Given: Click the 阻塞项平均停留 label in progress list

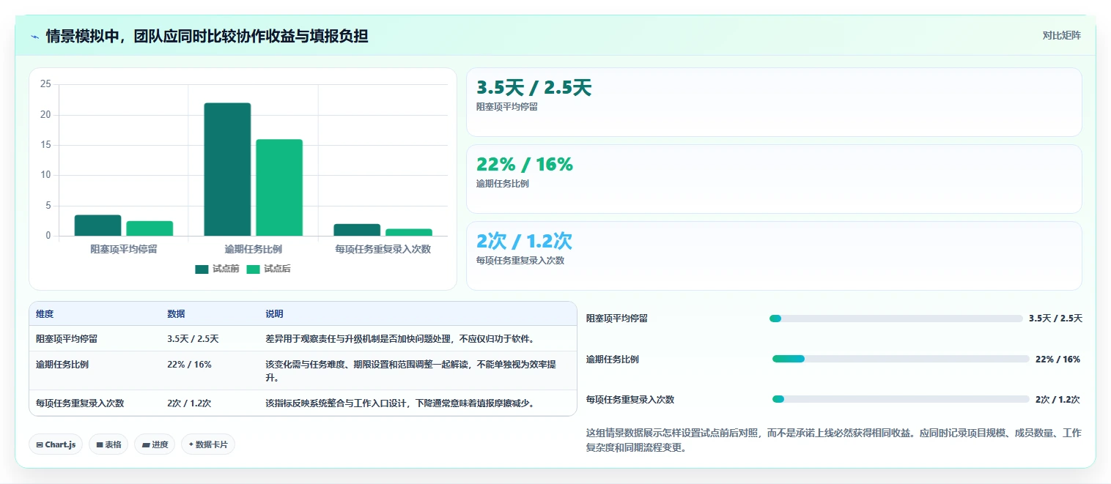Looking at the screenshot, I should [617, 319].
